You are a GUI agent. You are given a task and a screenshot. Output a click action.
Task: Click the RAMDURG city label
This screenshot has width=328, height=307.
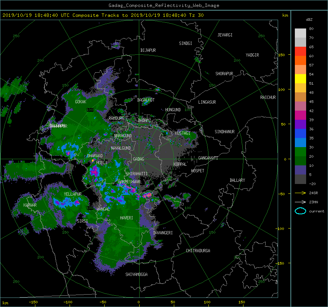(x=116, y=118)
